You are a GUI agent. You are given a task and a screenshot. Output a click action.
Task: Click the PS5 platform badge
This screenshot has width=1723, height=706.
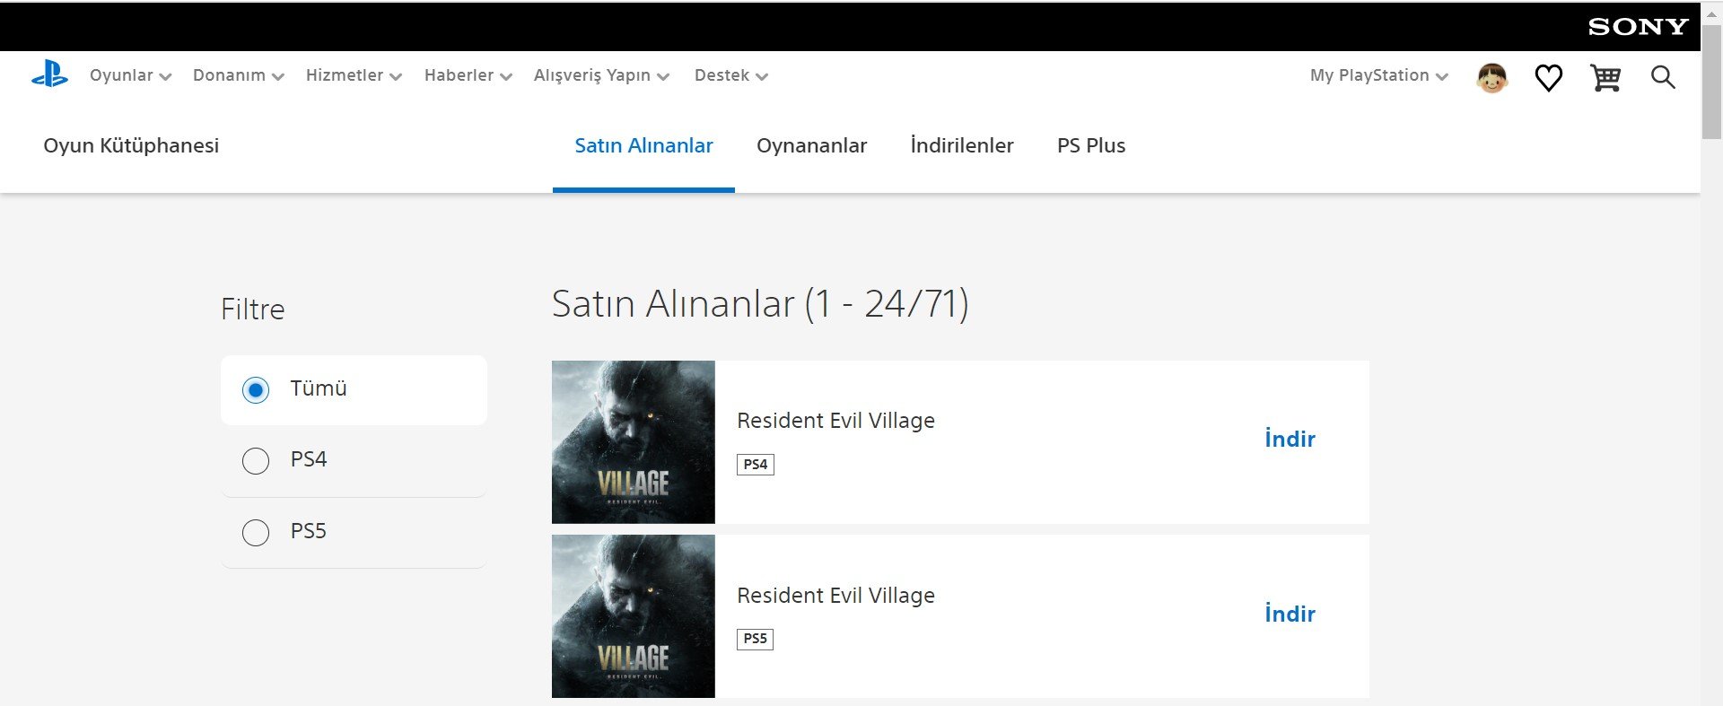pyautogui.click(x=756, y=640)
